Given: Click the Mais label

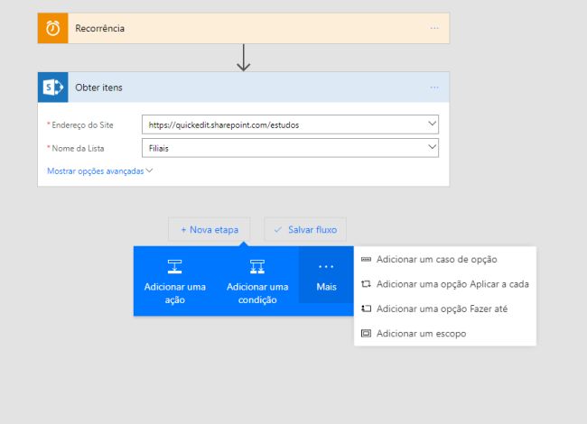Looking at the screenshot, I should 326,287.
